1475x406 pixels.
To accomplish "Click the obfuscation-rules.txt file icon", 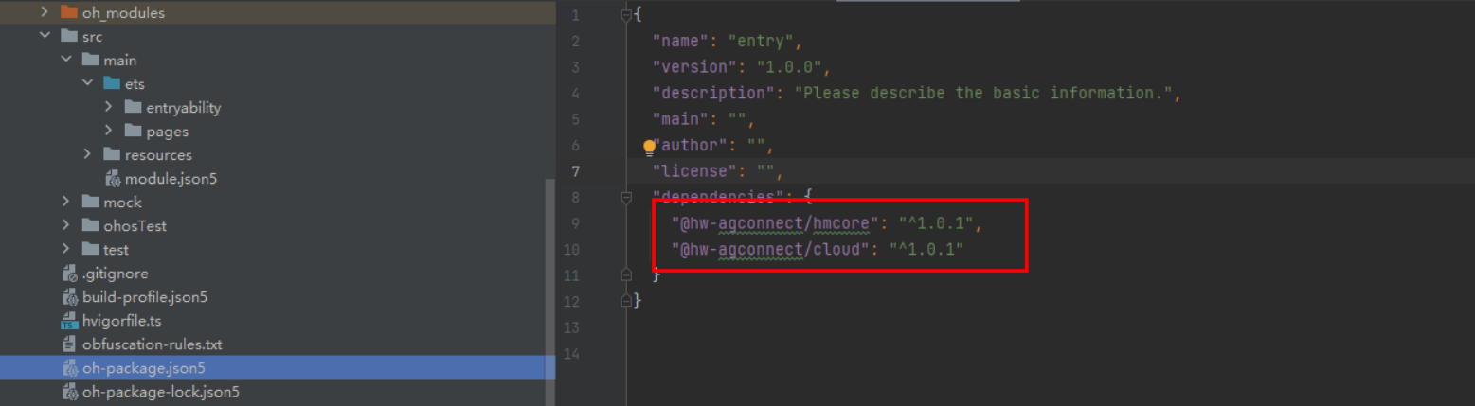I will (69, 344).
